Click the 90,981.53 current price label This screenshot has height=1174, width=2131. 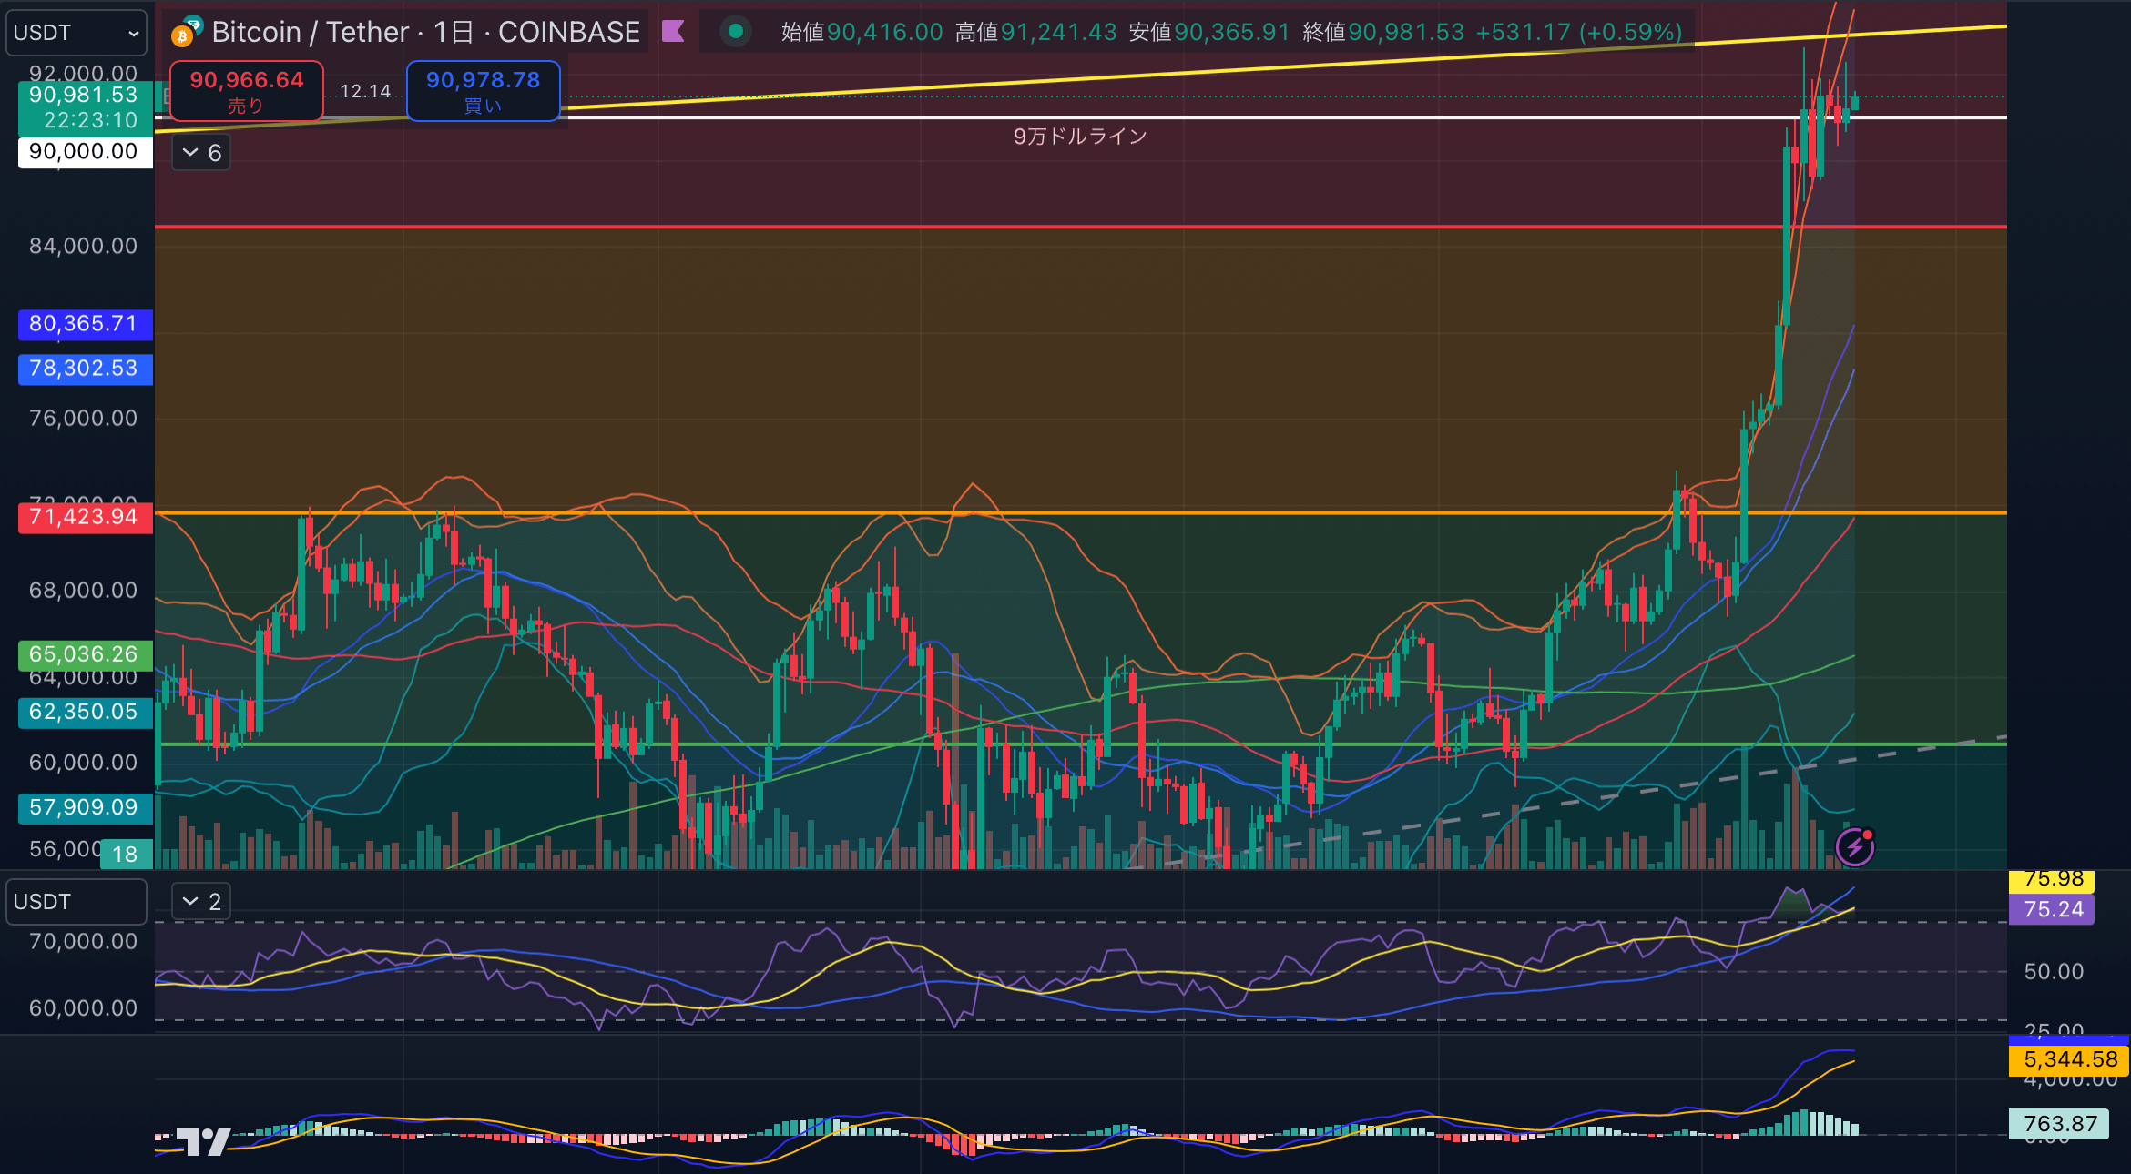point(86,107)
